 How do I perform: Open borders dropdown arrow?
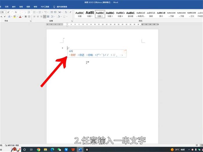point(67,17)
